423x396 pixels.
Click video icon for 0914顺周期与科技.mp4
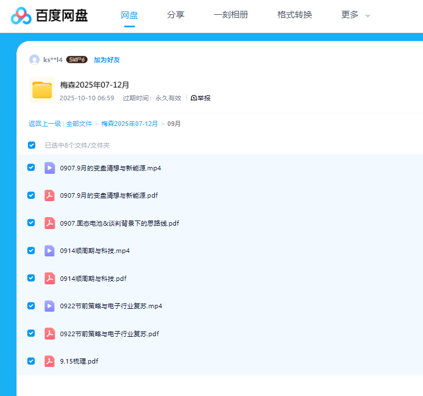[50, 251]
